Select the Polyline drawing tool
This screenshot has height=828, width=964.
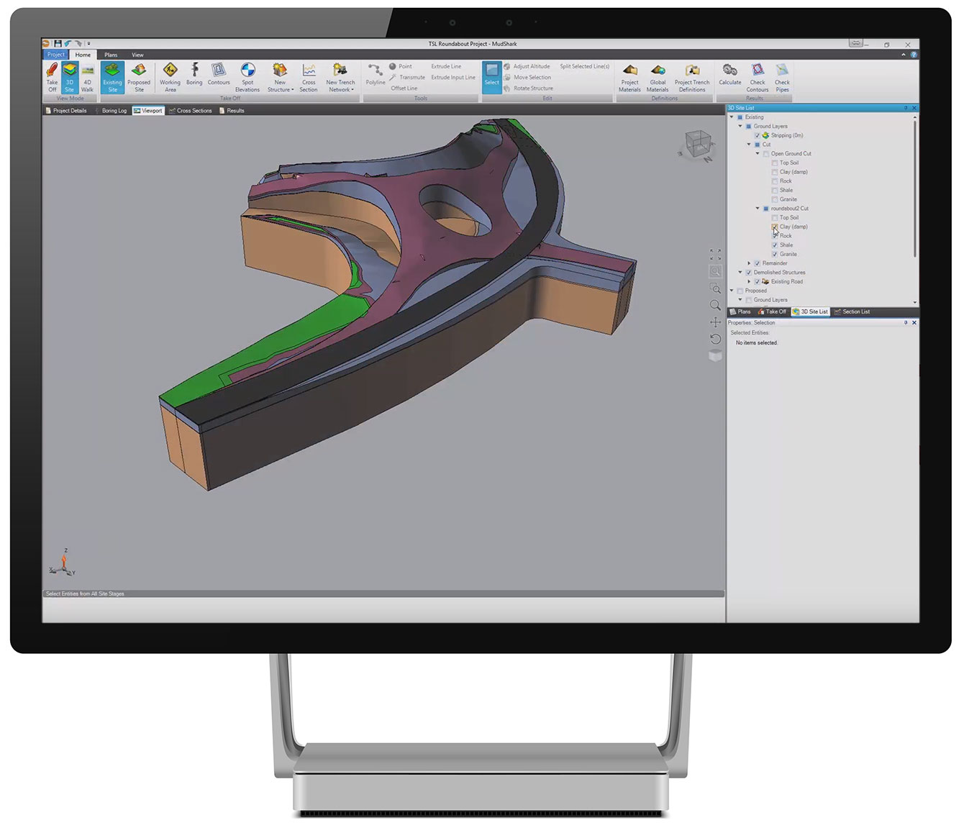(376, 75)
